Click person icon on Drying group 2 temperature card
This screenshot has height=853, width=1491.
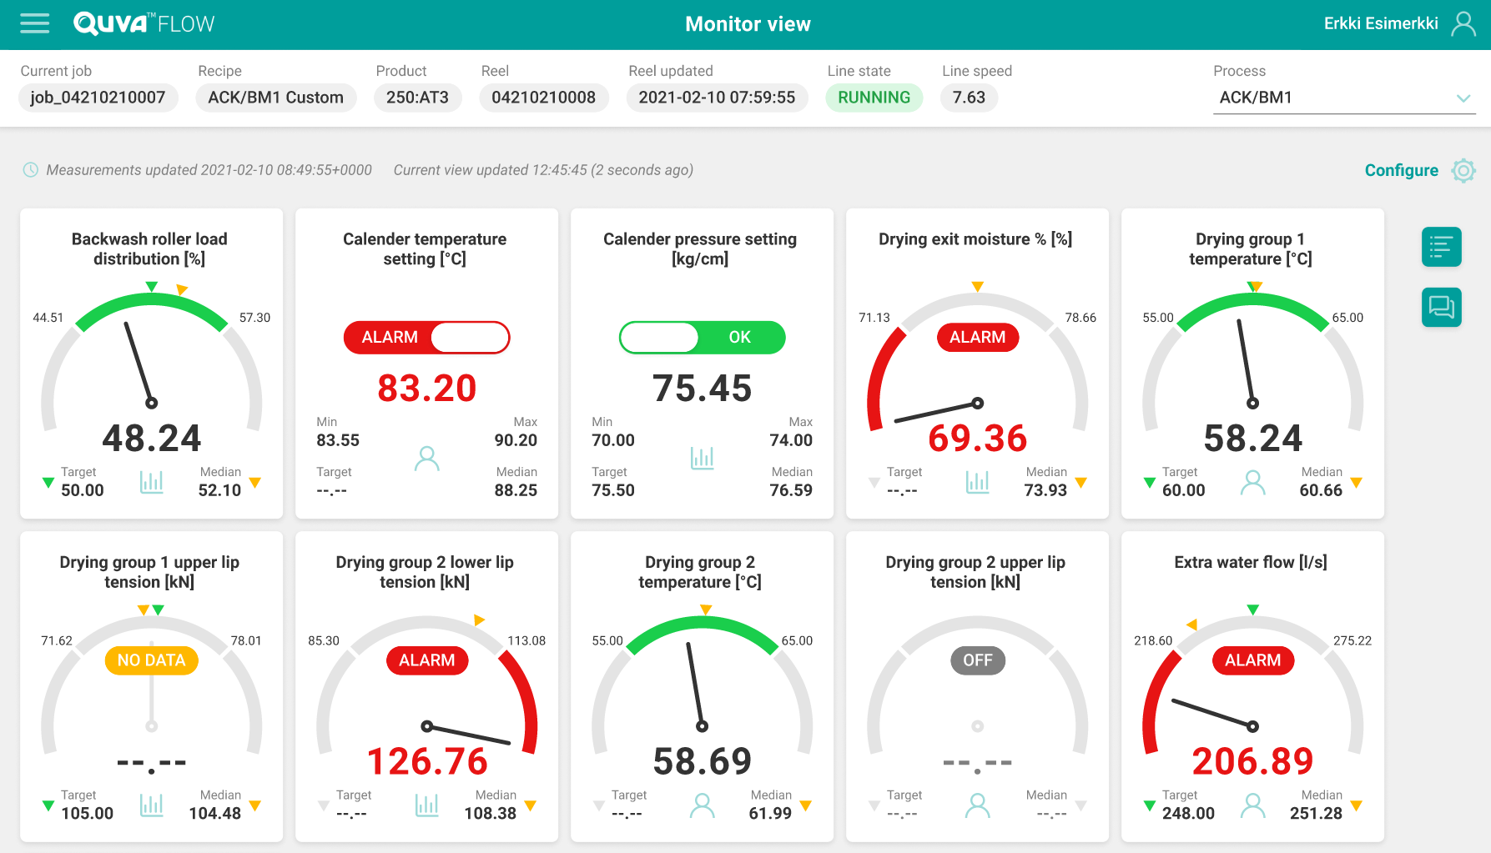[703, 805]
